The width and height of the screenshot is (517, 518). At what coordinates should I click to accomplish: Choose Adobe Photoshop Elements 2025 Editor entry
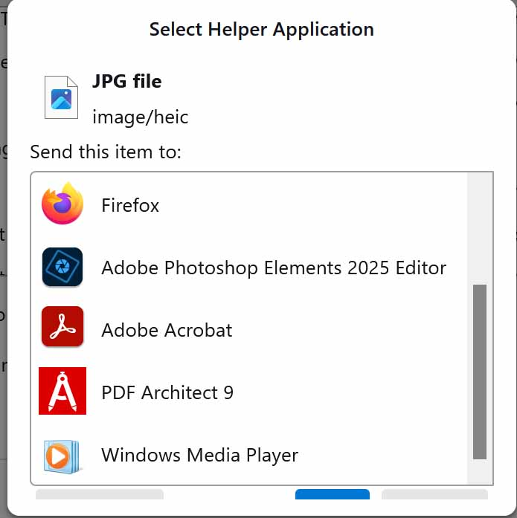click(x=273, y=268)
